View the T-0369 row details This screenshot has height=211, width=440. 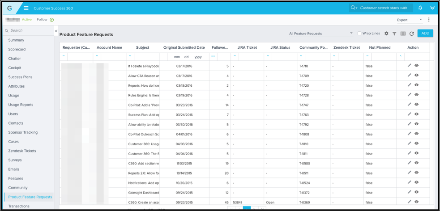click(x=416, y=202)
